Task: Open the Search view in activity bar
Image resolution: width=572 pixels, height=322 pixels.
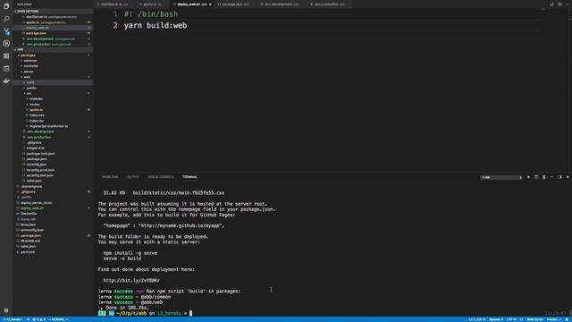Action: pos(6,18)
